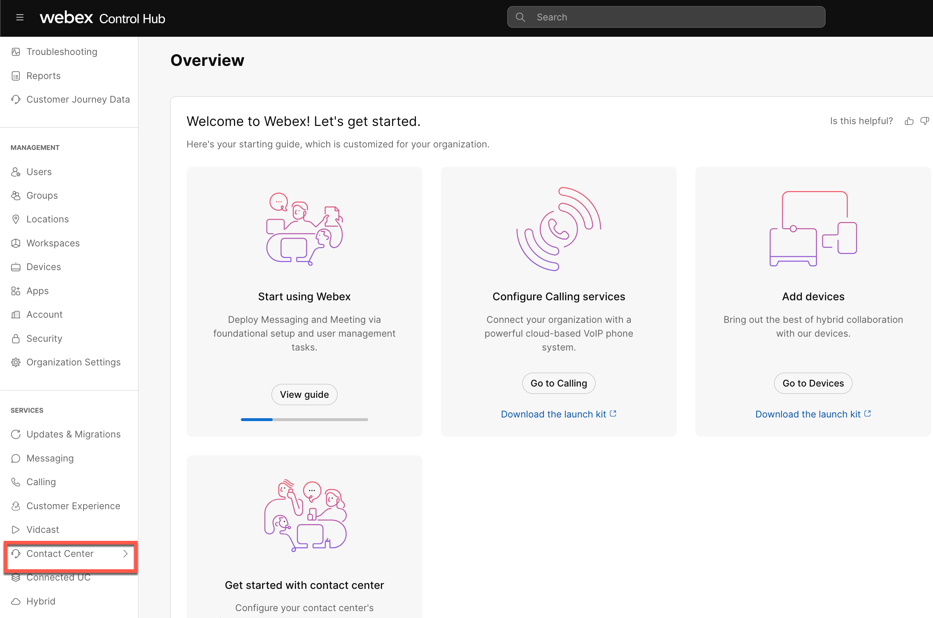Expand the Contact Center chevron
933x618 pixels.
click(125, 553)
